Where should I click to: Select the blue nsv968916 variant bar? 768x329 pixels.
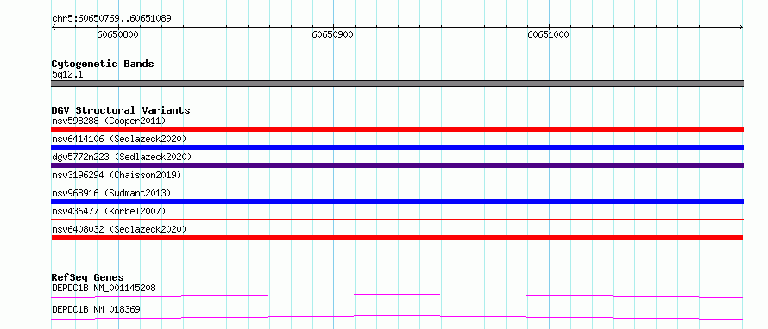pyautogui.click(x=397, y=202)
